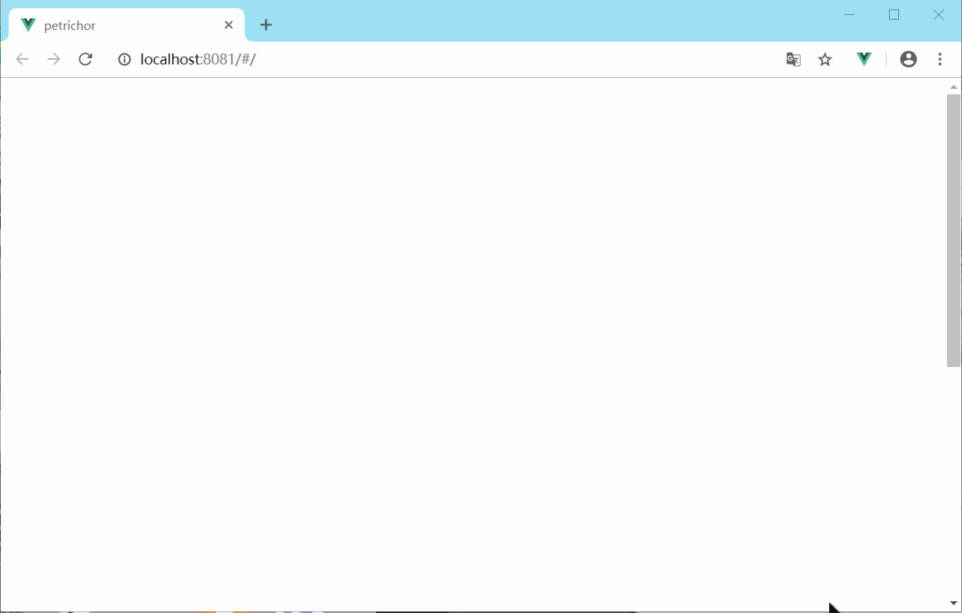Reload the current page

point(86,59)
